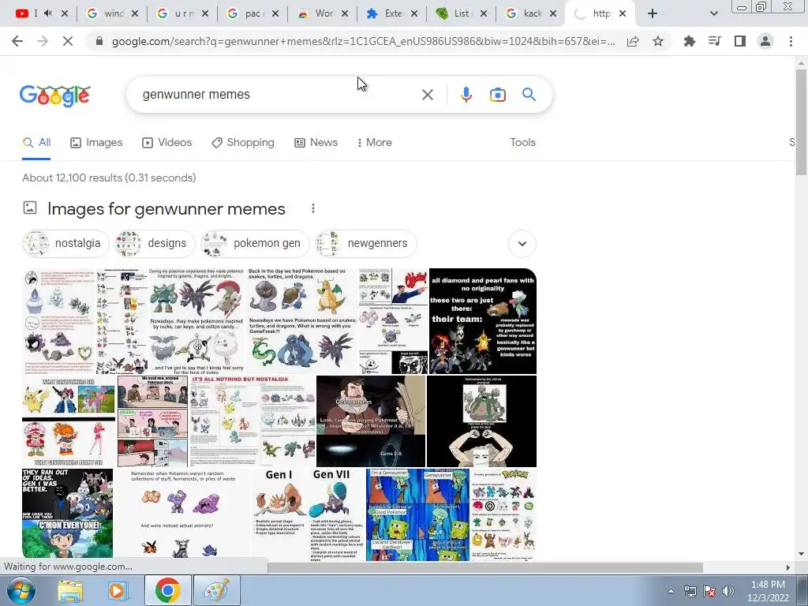The height and width of the screenshot is (606, 808).
Task: Select the All results tab
Action: (36, 143)
